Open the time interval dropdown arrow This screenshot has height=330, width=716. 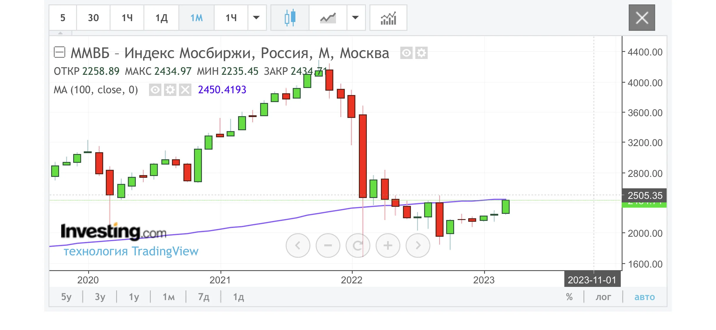tap(256, 18)
